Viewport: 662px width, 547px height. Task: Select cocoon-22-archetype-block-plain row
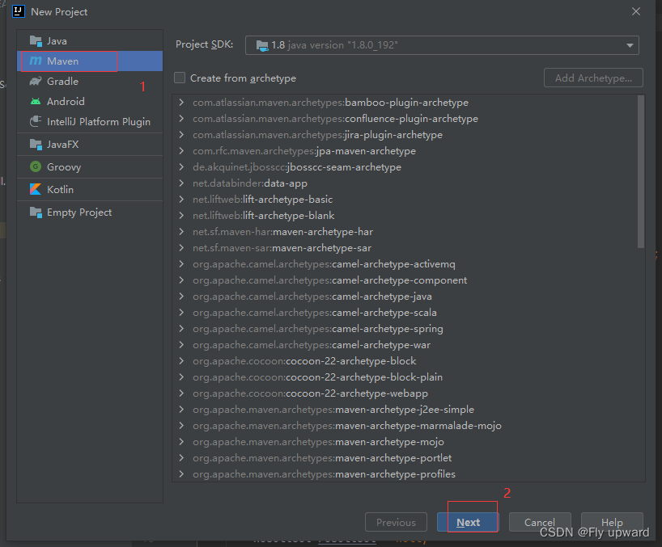point(405,377)
